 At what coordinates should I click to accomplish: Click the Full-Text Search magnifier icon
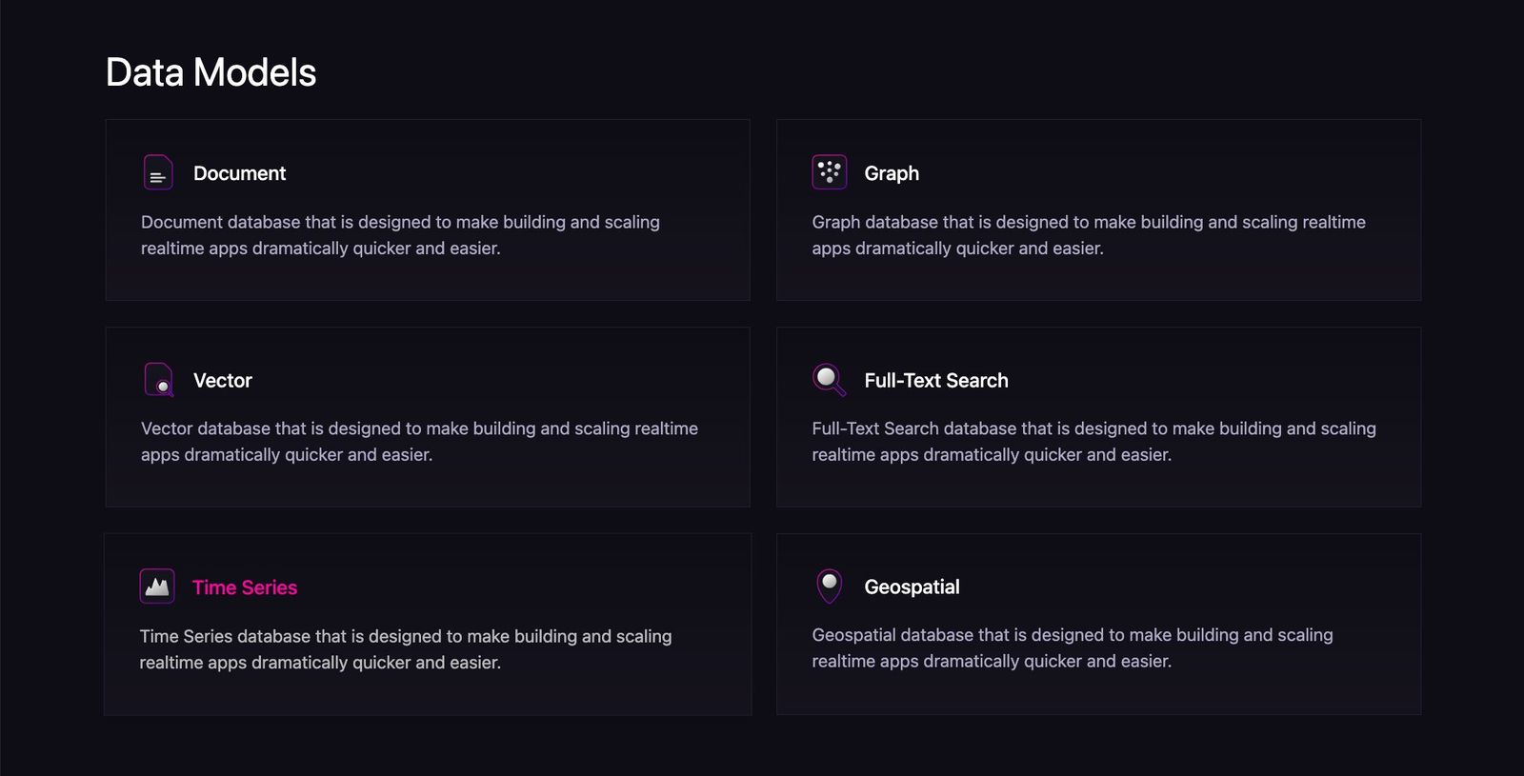tap(829, 379)
